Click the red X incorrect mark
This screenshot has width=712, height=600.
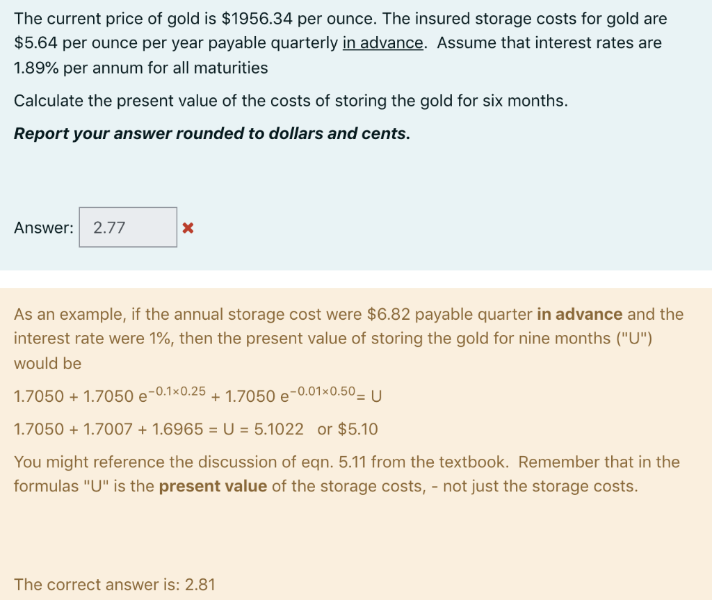point(189,227)
